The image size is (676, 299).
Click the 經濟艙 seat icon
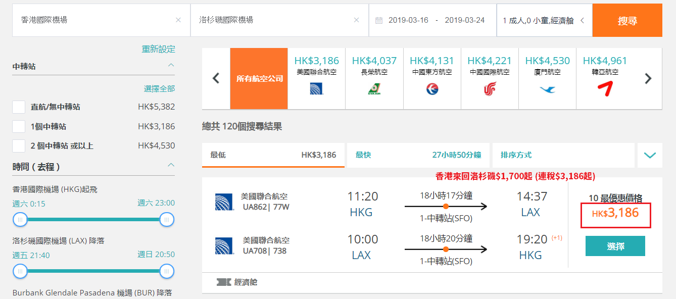(224, 282)
